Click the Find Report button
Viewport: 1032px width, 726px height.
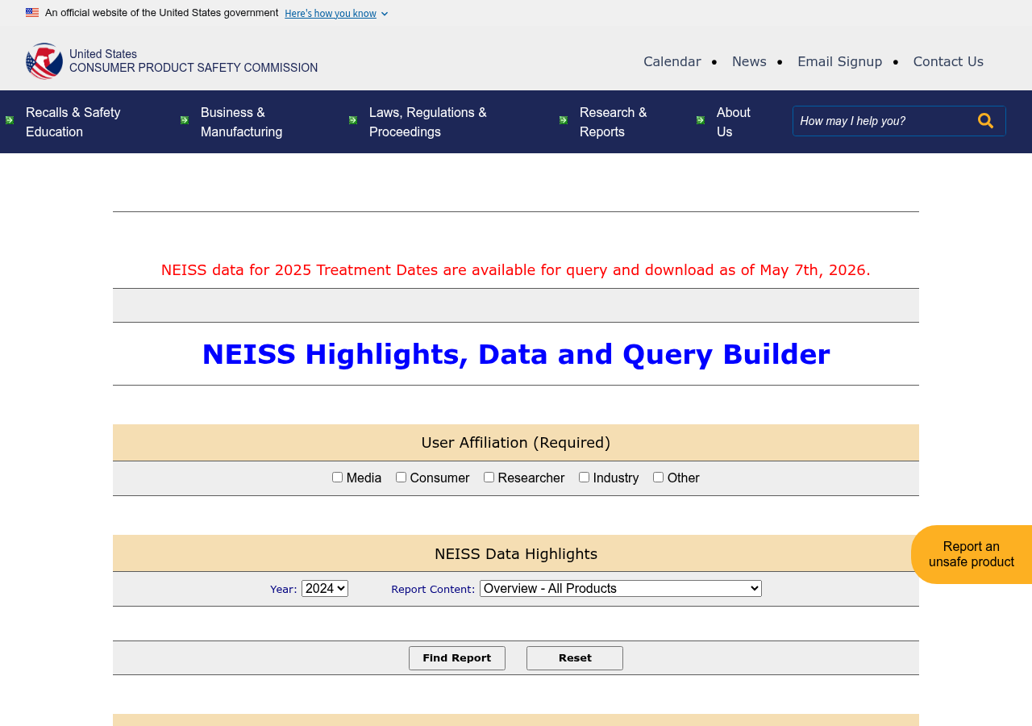[457, 658]
